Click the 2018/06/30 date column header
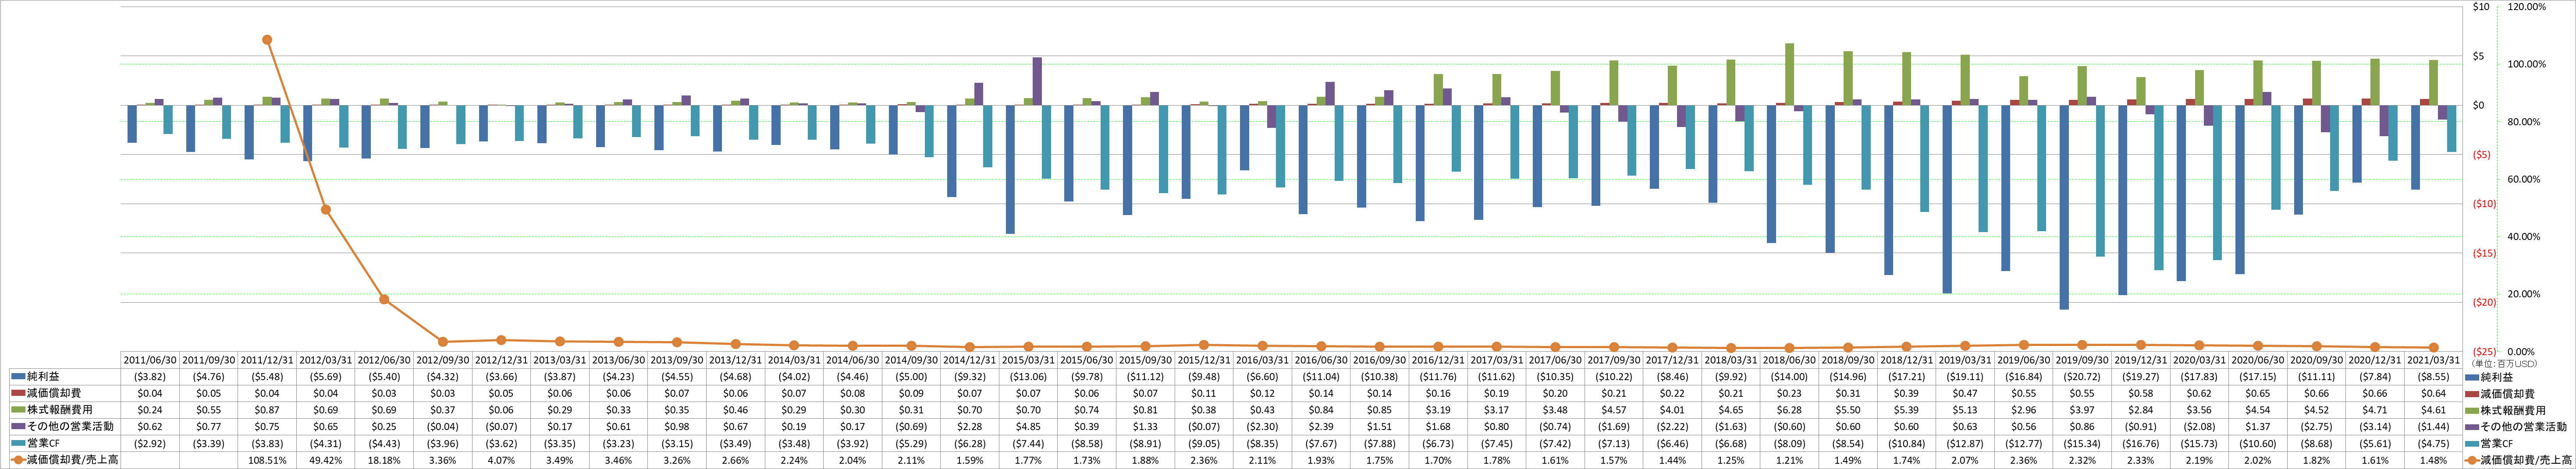The width and height of the screenshot is (2576, 469). pyautogui.click(x=1789, y=360)
